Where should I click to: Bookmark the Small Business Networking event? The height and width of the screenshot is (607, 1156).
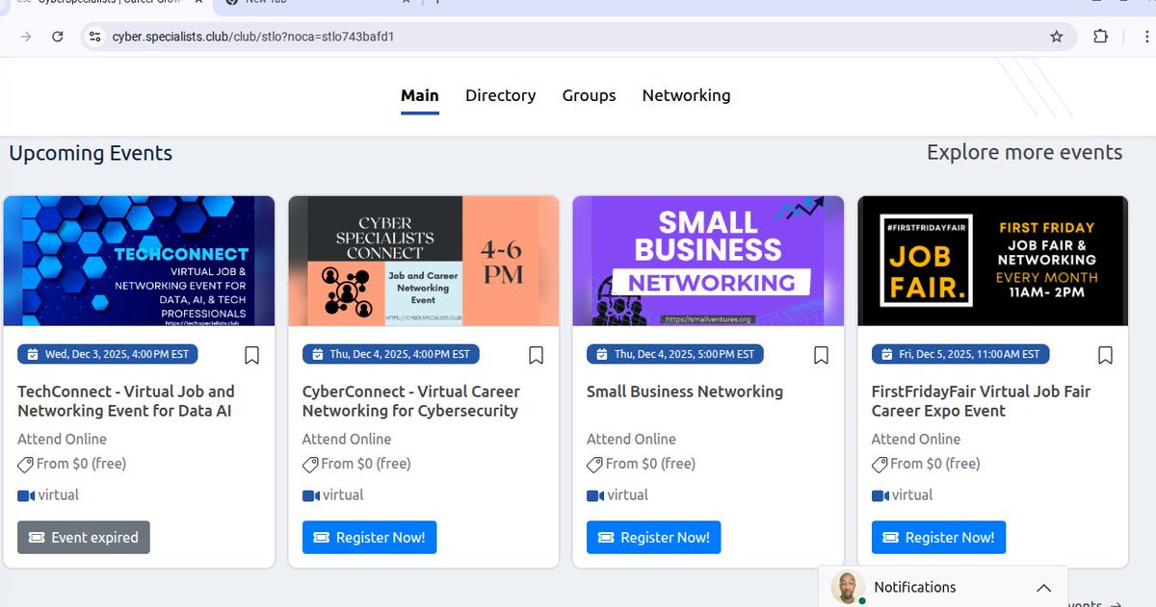(x=821, y=355)
